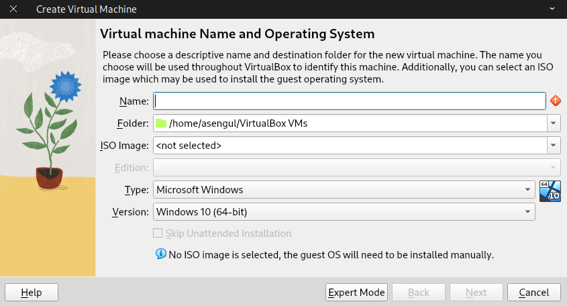The width and height of the screenshot is (567, 306).
Task: Open the title bar chevron menu
Action: point(552,9)
